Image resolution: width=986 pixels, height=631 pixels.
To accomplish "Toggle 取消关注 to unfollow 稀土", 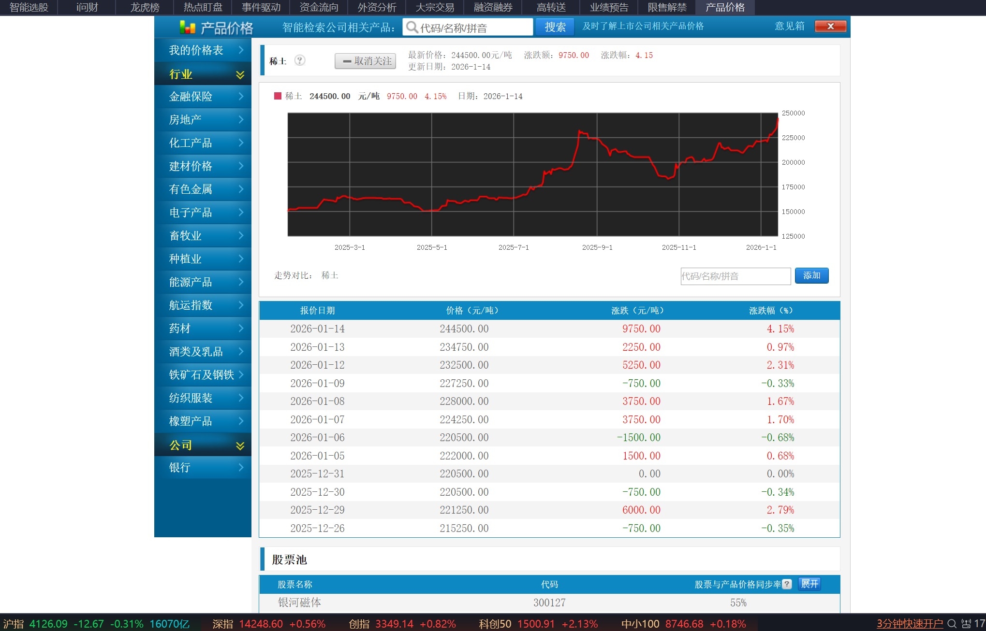I will 366,61.
